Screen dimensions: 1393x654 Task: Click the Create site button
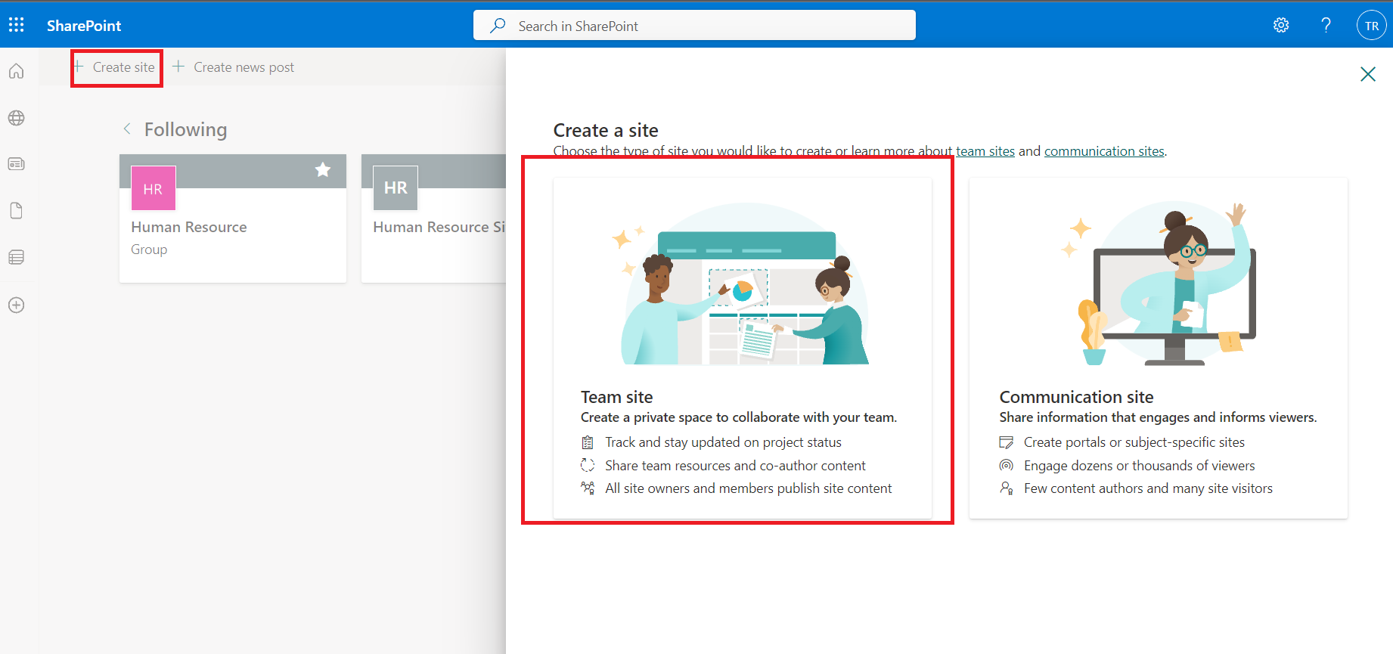click(116, 67)
